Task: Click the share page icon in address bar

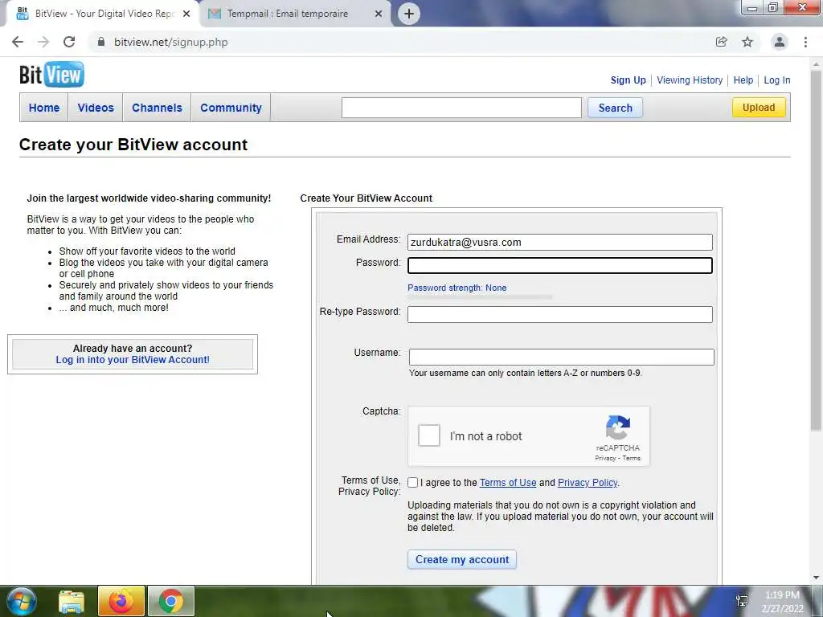Action: tap(721, 42)
